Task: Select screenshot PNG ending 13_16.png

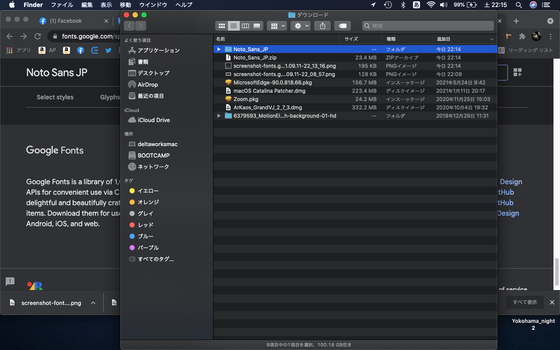Action: 355,66
